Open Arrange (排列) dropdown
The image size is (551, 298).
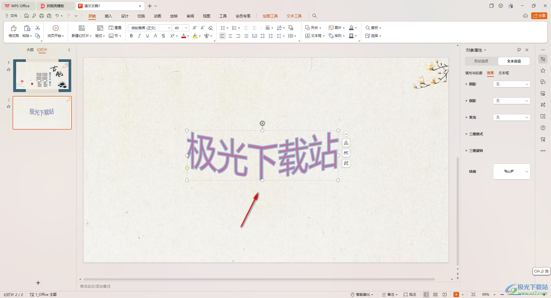pyautogui.click(x=337, y=36)
